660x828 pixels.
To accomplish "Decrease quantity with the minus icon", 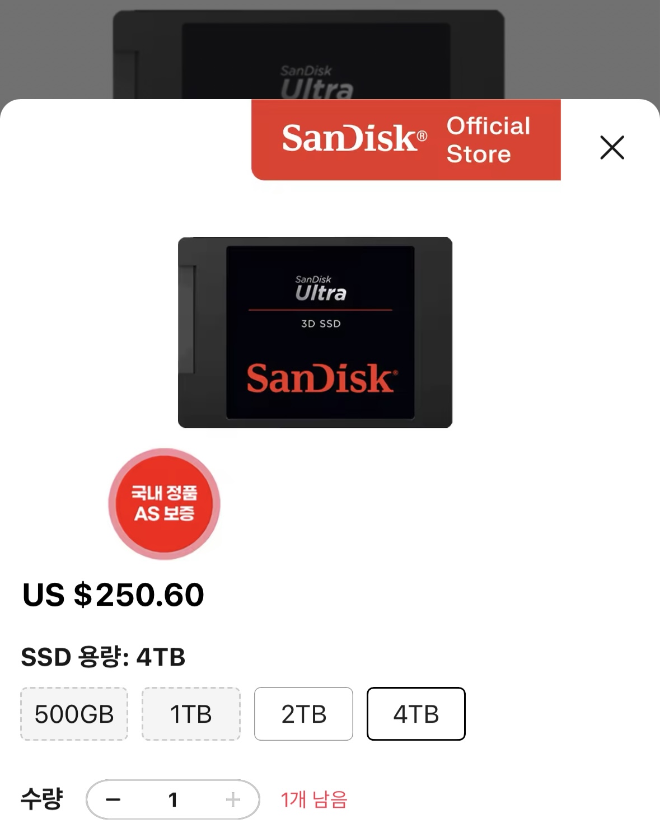I will tap(113, 799).
